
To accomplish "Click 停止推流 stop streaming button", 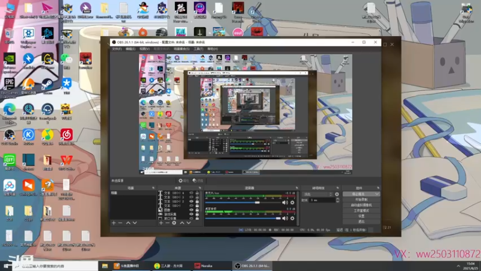I will point(361,194).
